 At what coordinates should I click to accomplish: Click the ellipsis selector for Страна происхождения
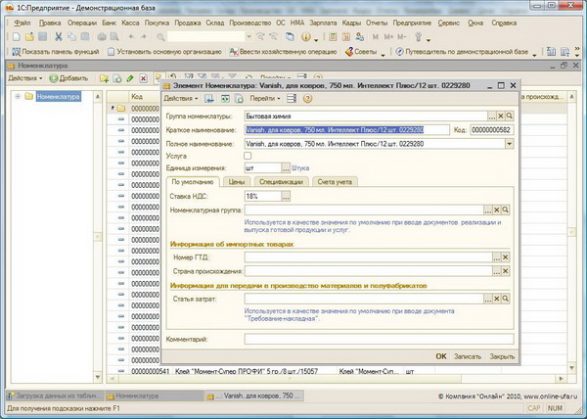[496, 271]
